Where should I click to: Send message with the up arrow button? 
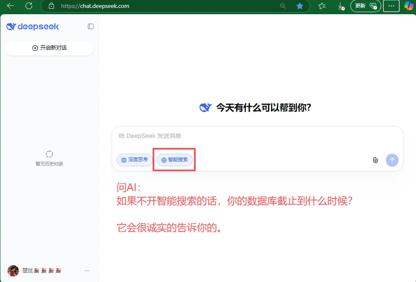[x=392, y=160]
